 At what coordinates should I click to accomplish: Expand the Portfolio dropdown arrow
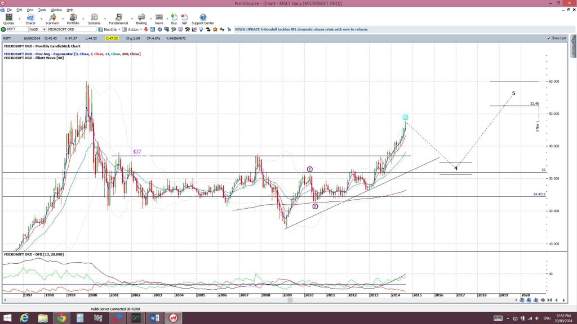pos(83,19)
